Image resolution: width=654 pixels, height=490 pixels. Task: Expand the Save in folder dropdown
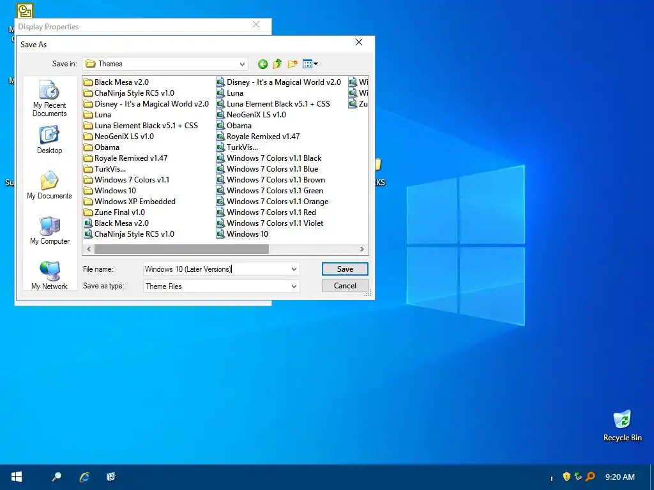click(242, 64)
